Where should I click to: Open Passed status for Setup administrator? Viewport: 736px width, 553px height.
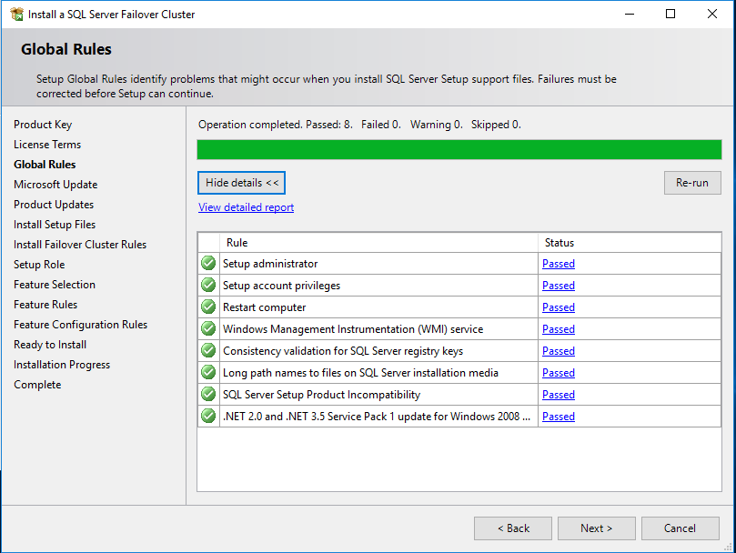(x=558, y=264)
